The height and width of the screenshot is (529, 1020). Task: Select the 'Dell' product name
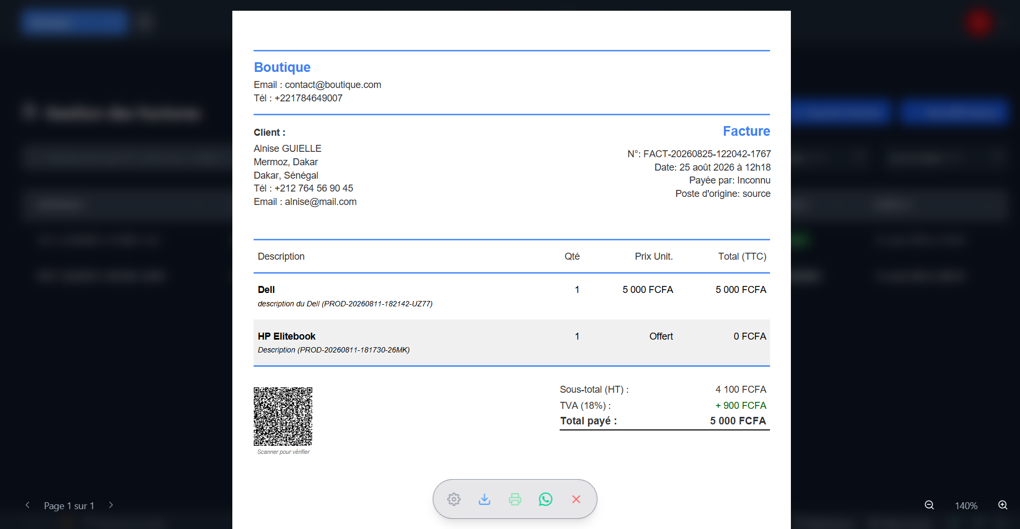(x=266, y=290)
